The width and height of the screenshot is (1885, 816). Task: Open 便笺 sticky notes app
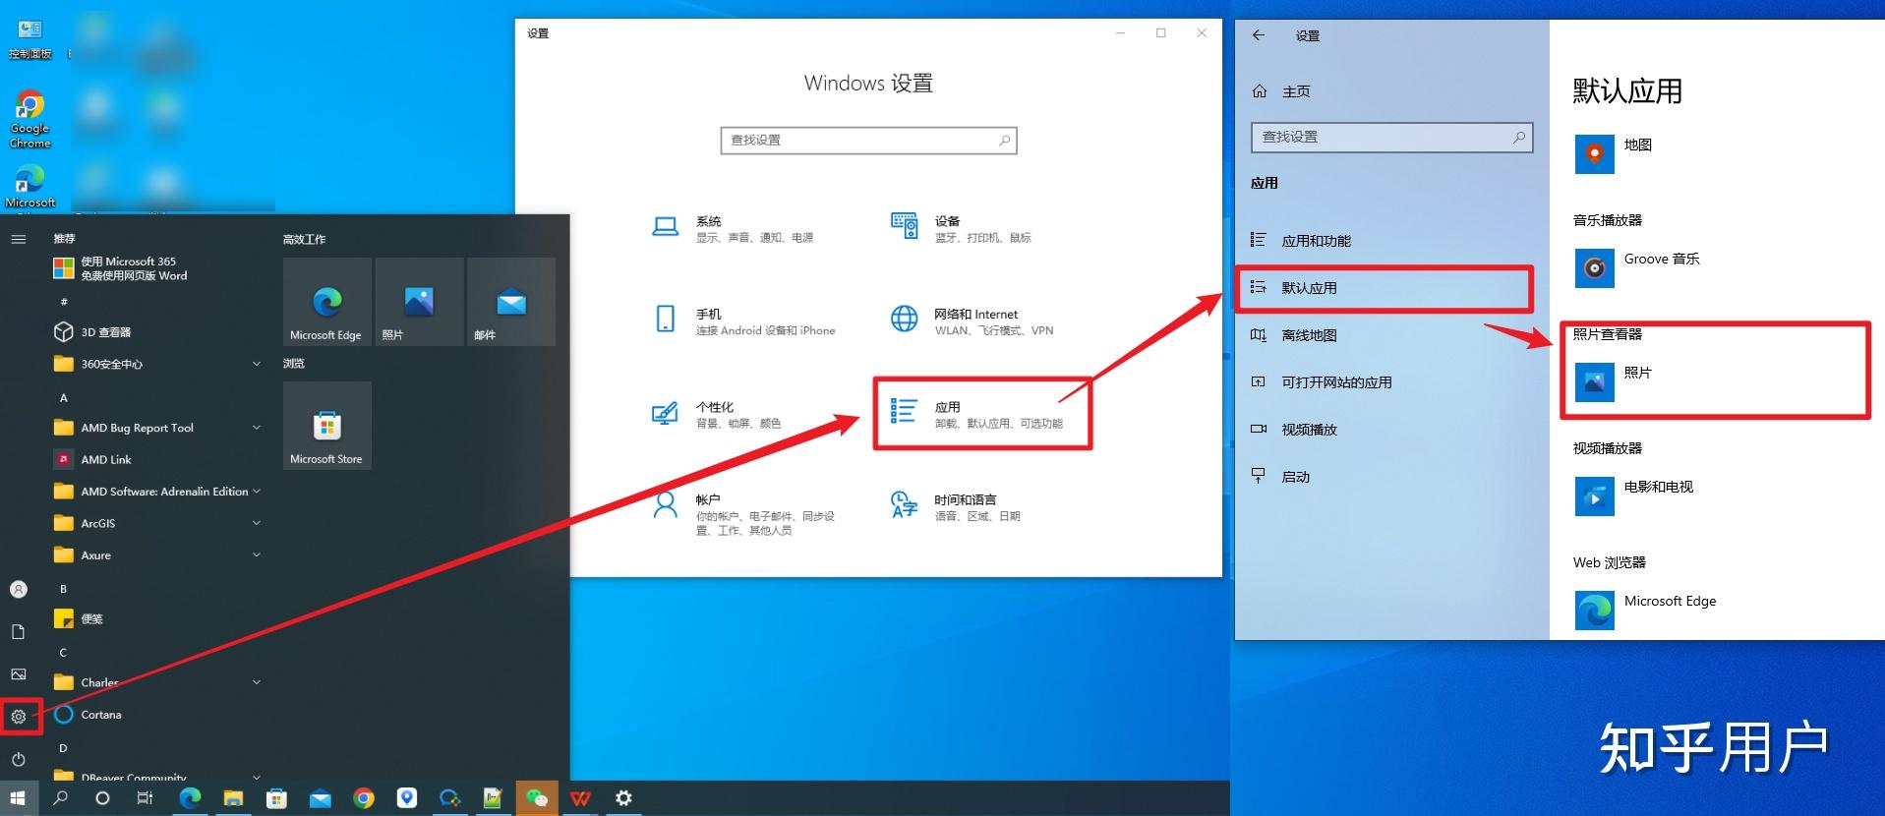(157, 618)
